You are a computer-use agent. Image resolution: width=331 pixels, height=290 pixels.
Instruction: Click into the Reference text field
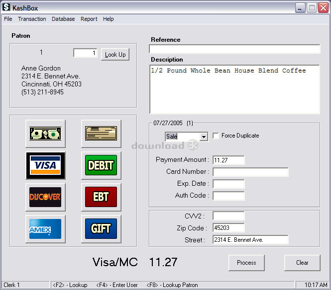pos(234,49)
